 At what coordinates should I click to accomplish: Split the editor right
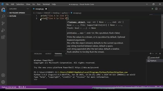click(156, 9)
